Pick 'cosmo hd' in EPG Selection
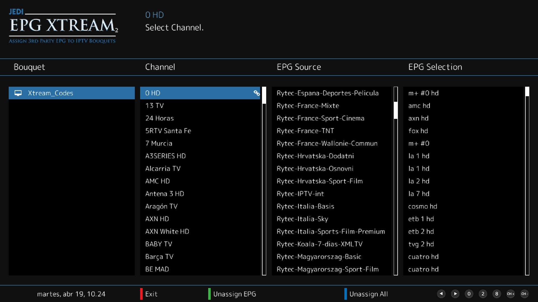Viewport: 538px width, 302px height. coord(422,206)
